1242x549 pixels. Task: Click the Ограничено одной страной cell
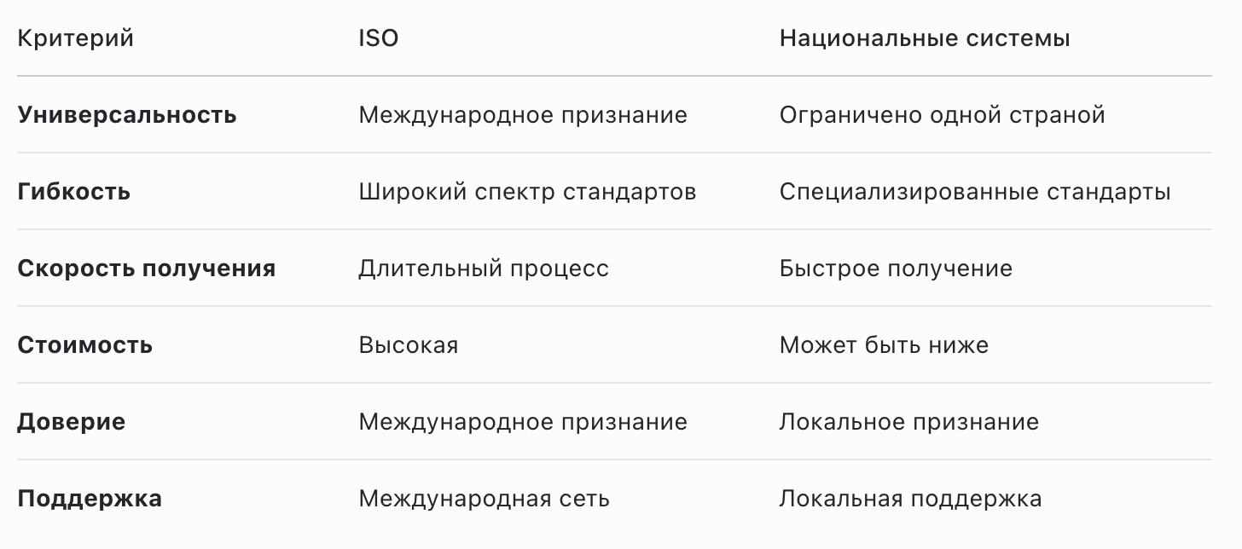943,115
